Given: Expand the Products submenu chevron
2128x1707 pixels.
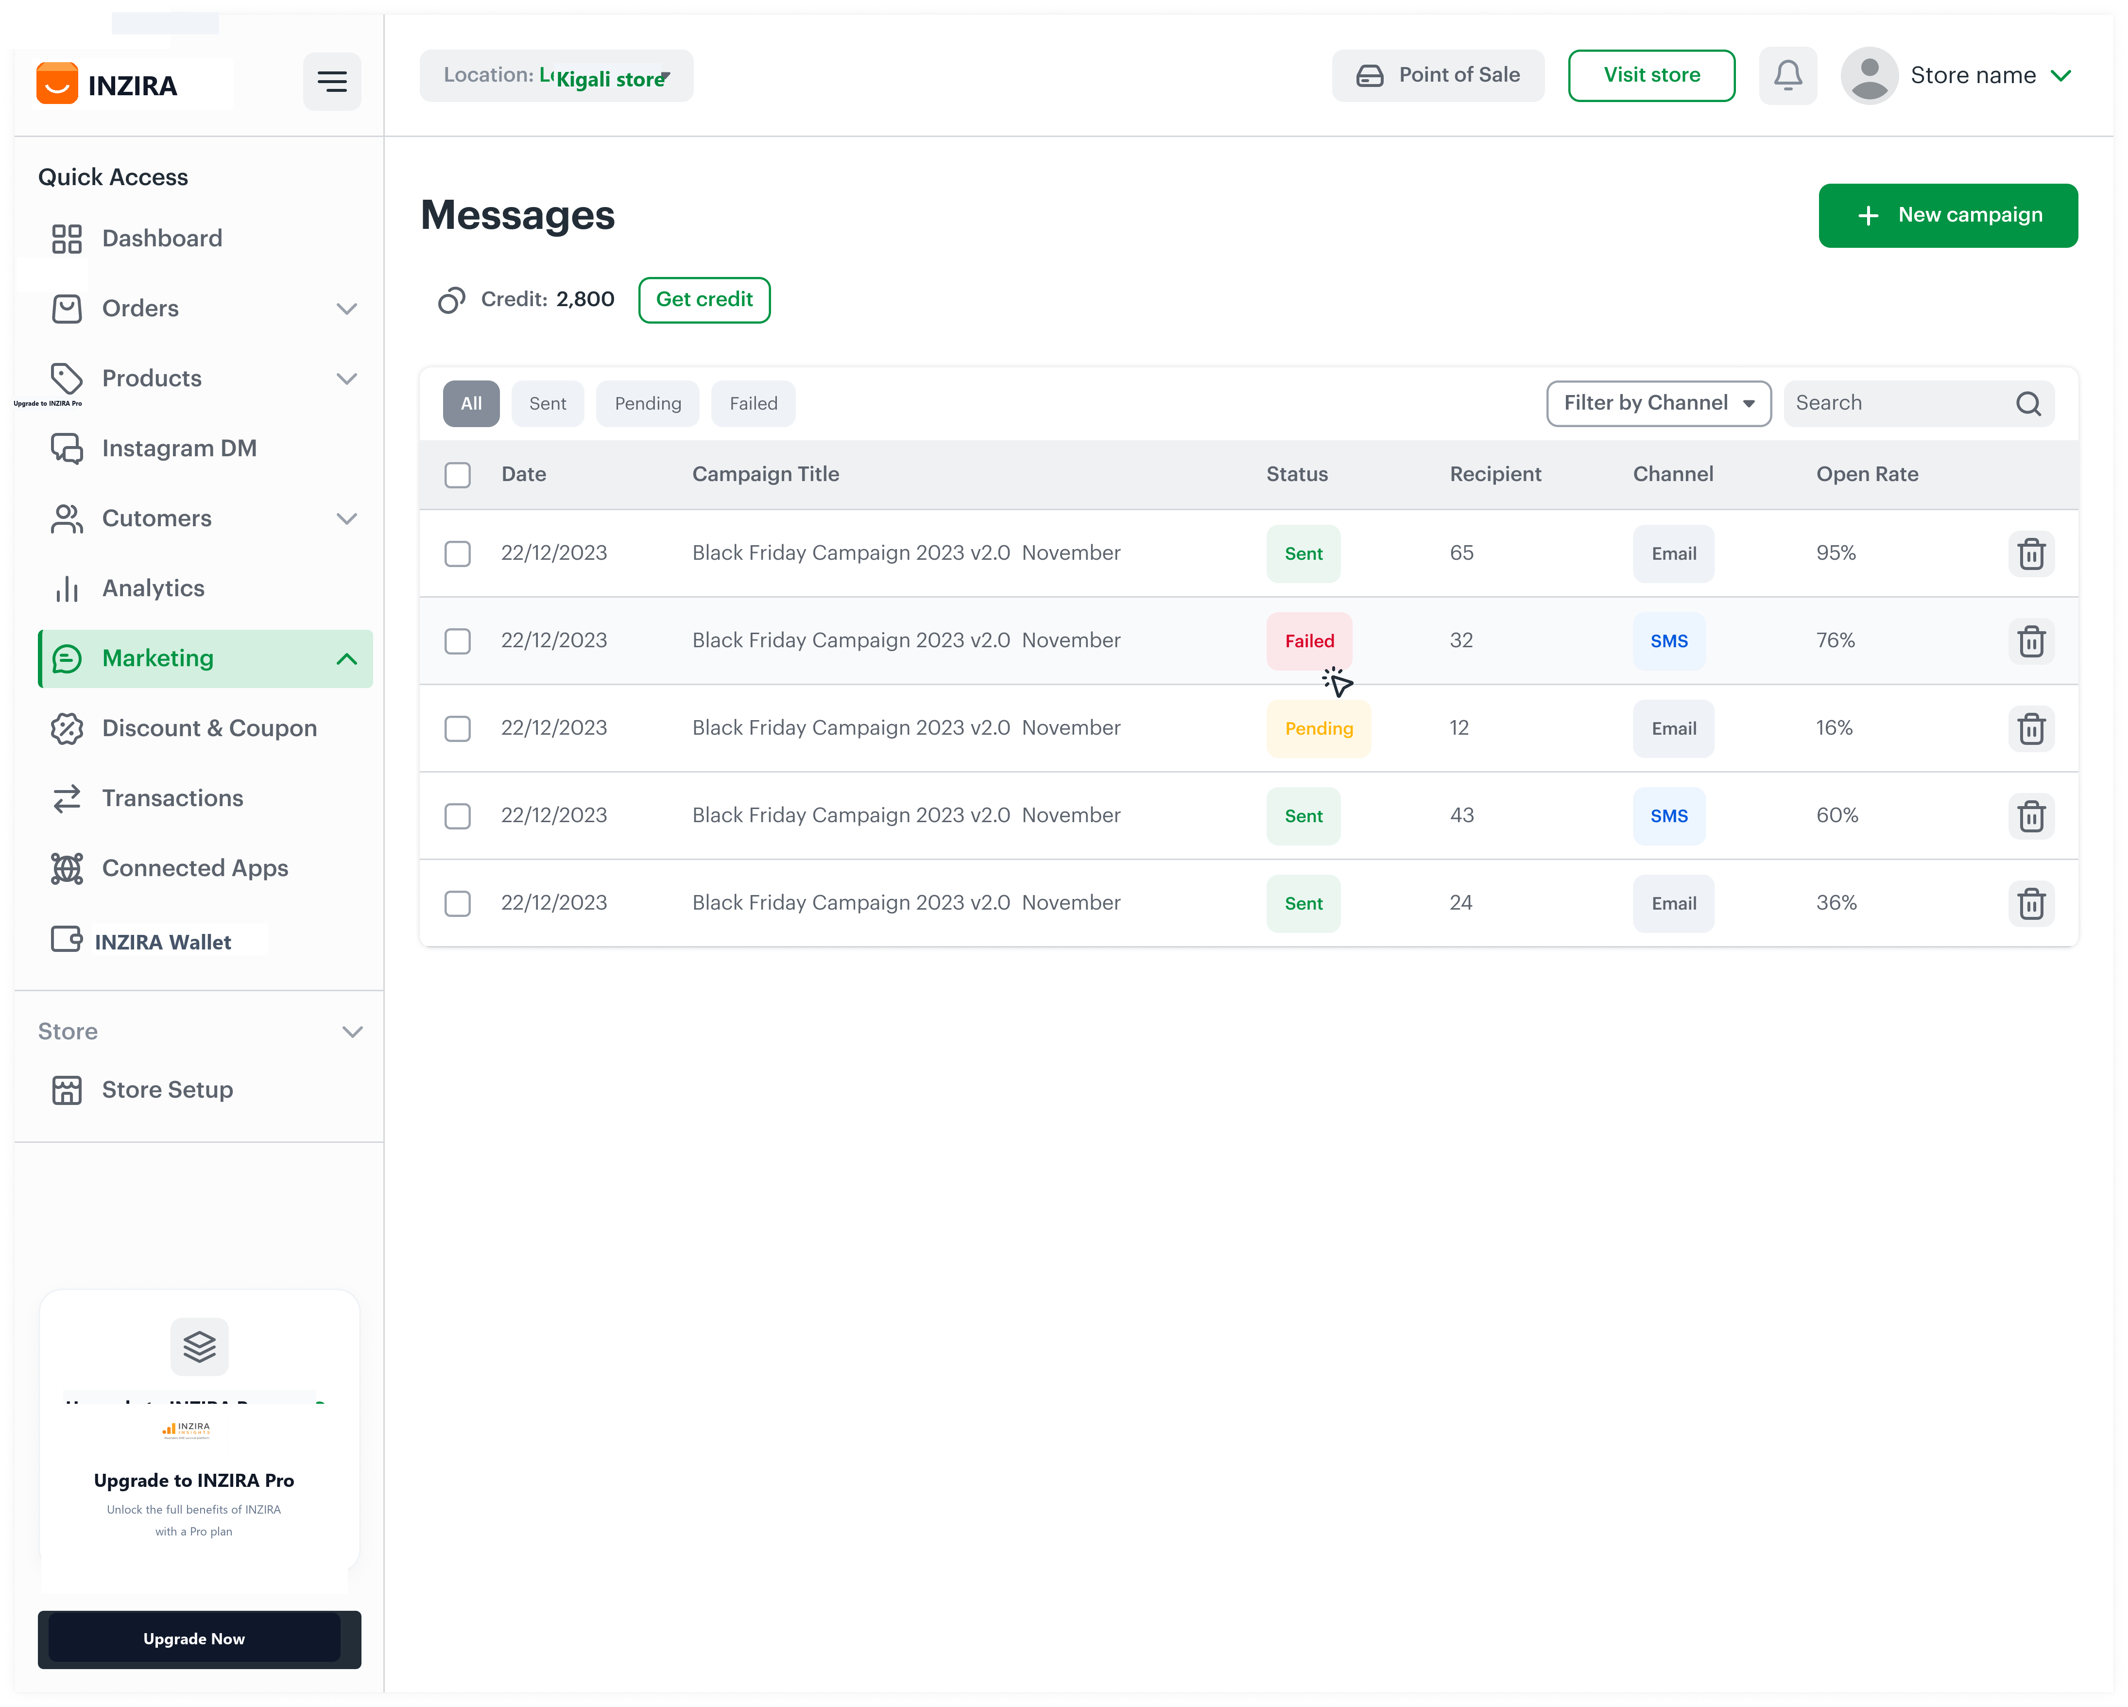Looking at the screenshot, I should point(346,379).
